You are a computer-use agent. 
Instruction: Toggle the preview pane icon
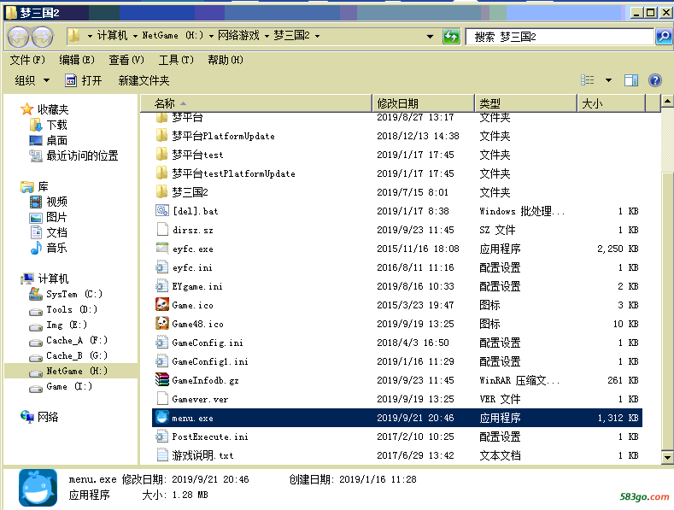click(631, 80)
